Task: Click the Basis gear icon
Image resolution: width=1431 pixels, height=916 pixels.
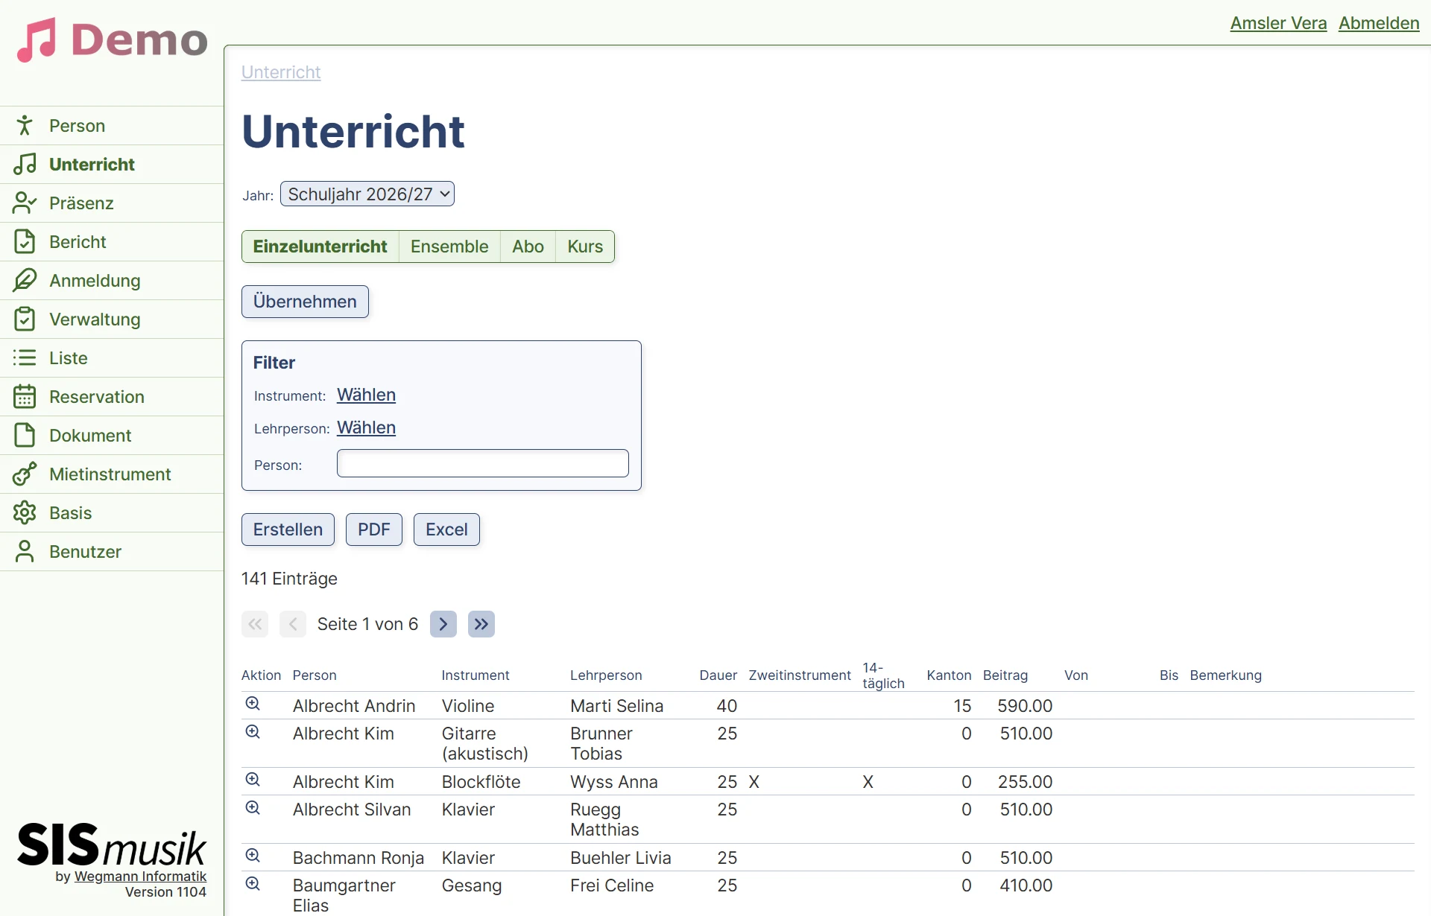Action: (25, 512)
